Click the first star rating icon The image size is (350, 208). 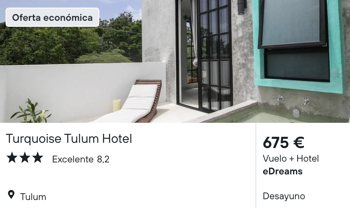[12, 158]
